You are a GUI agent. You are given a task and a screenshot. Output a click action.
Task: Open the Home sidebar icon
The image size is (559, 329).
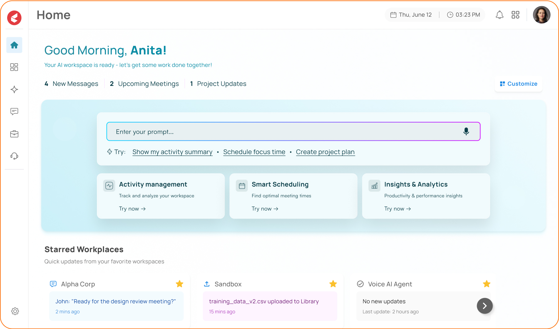pos(14,45)
